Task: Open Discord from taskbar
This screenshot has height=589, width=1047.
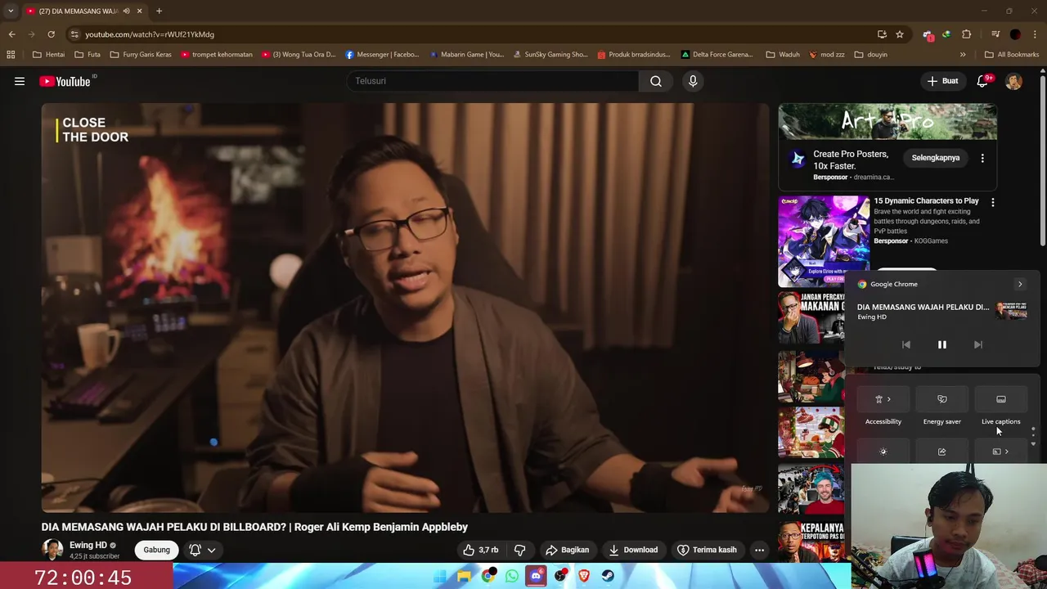Action: click(x=536, y=576)
